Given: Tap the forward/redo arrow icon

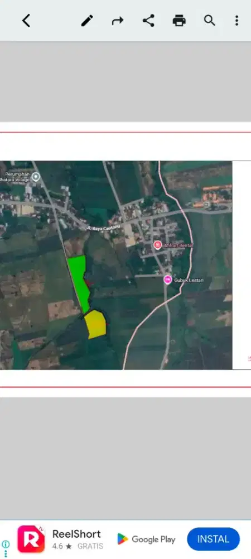Looking at the screenshot, I should click(x=118, y=21).
